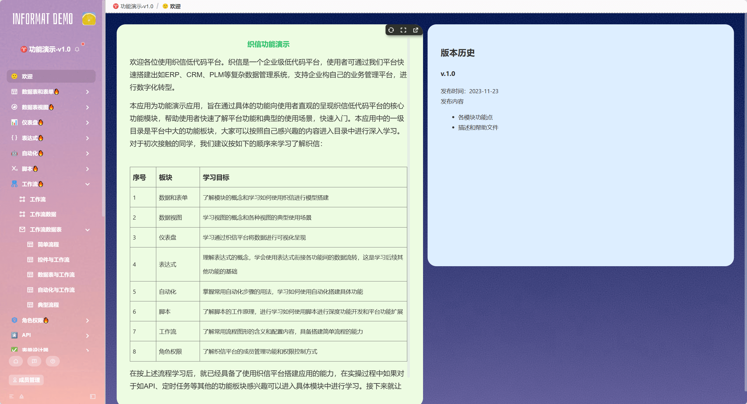Open the 工作流 submenu icon in sidebar
The height and width of the screenshot is (404, 747).
coord(14,184)
